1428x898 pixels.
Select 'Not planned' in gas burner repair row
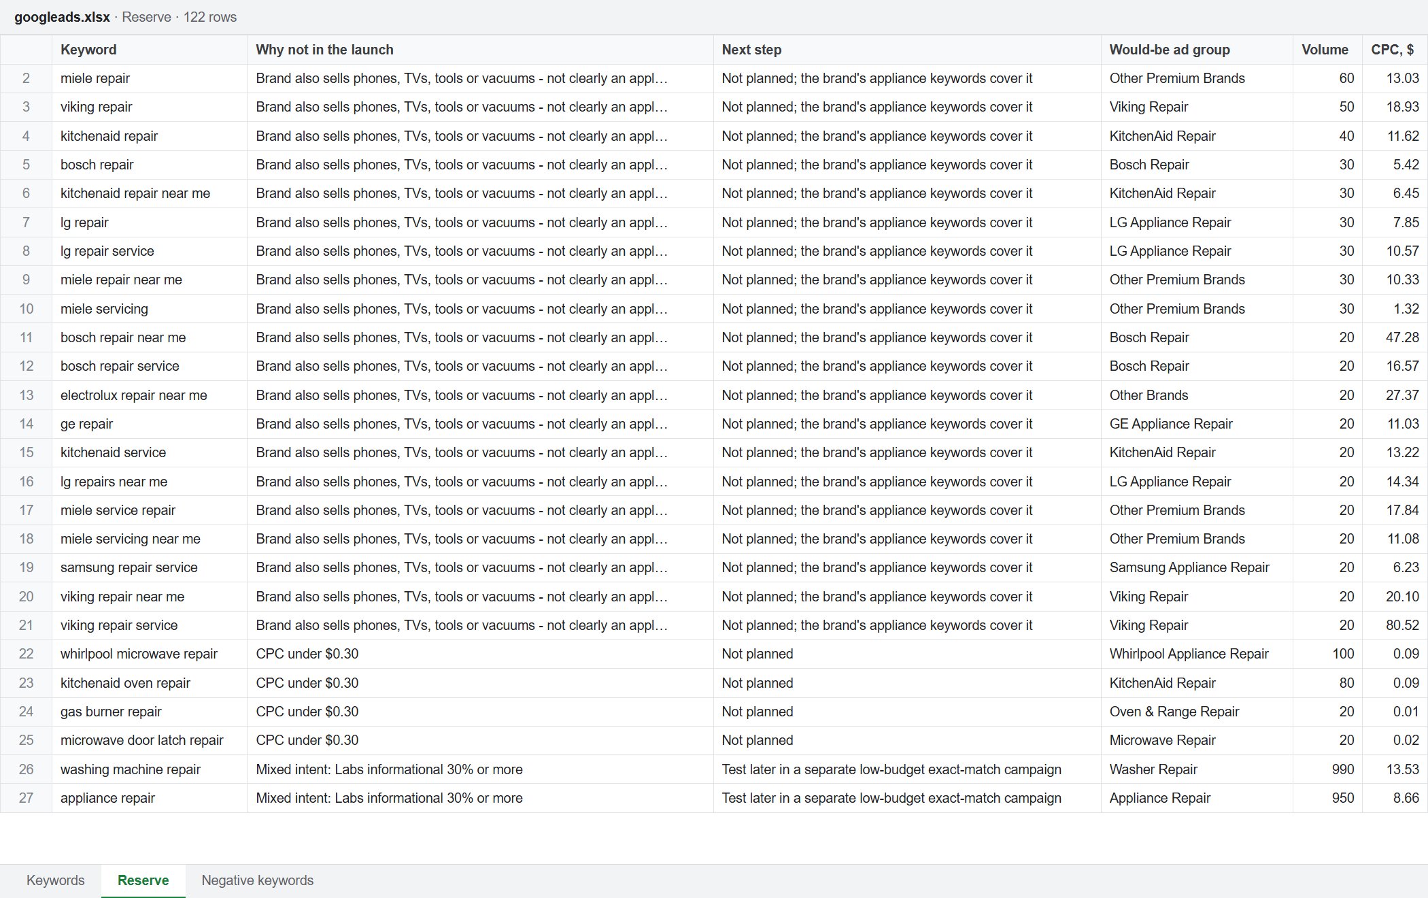(907, 712)
